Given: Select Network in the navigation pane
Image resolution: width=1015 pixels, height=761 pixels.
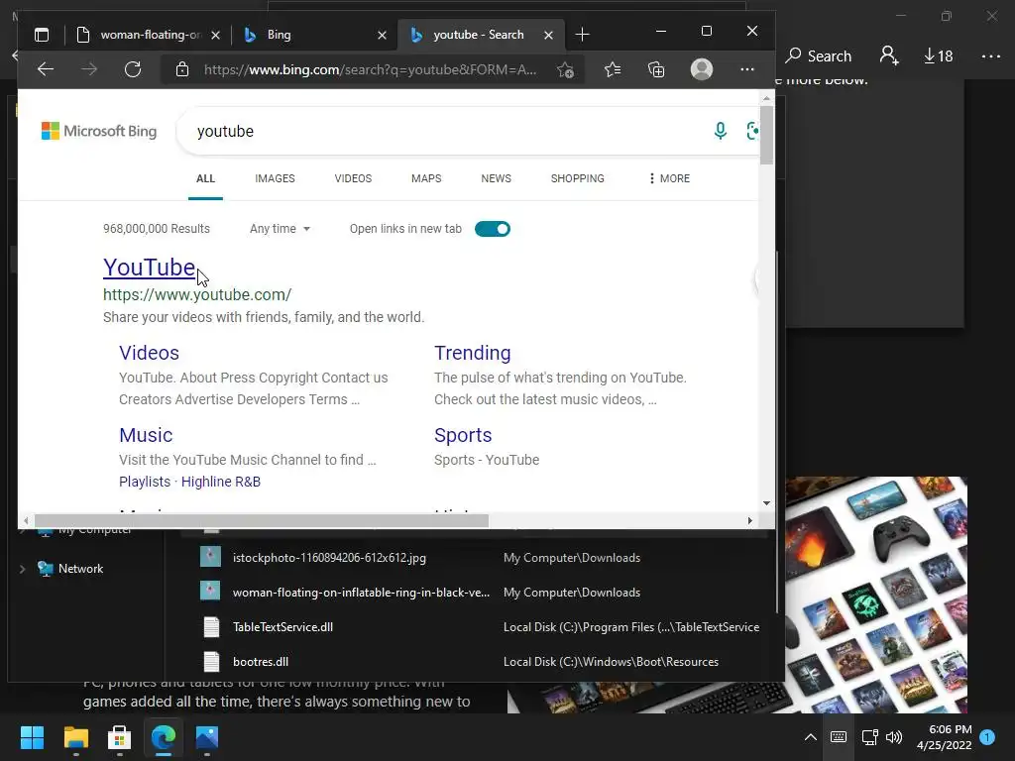Looking at the screenshot, I should 80,569.
